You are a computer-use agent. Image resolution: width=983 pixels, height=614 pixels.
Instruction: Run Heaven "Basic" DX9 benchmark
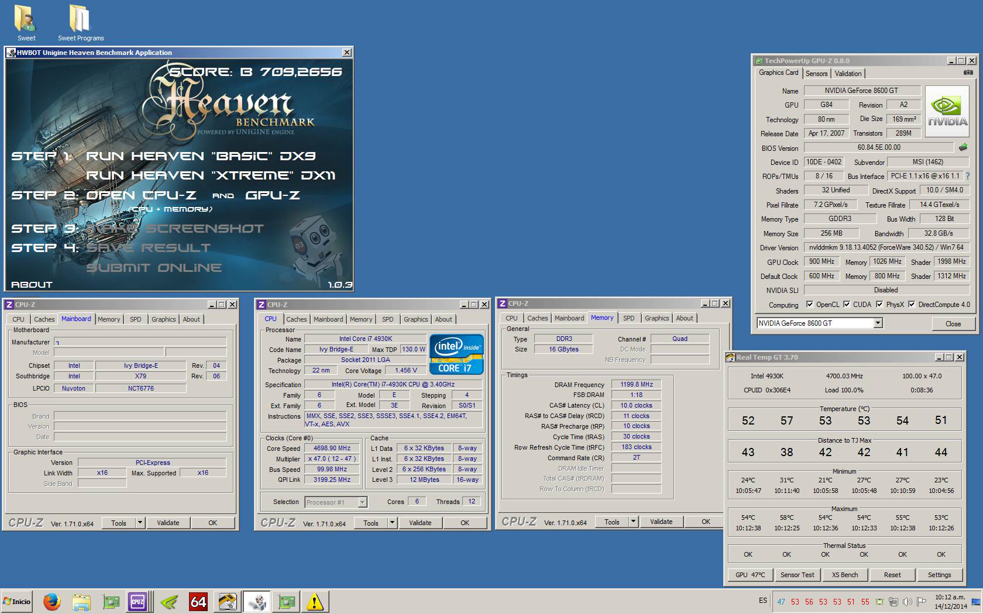pyautogui.click(x=201, y=156)
